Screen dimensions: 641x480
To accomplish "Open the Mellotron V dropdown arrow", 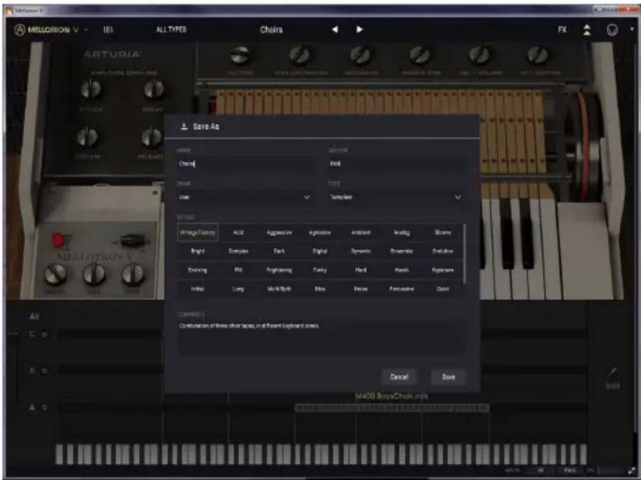I will (x=86, y=30).
